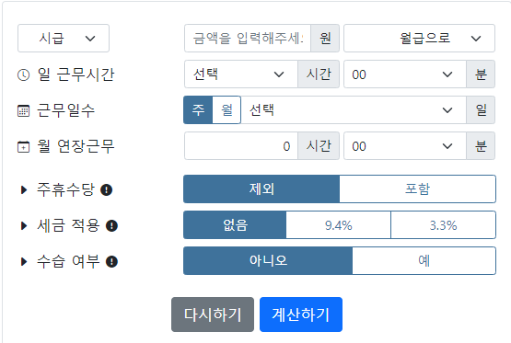Click the info icon next to 세금 적용
Image resolution: width=511 pixels, height=343 pixels.
point(111,225)
